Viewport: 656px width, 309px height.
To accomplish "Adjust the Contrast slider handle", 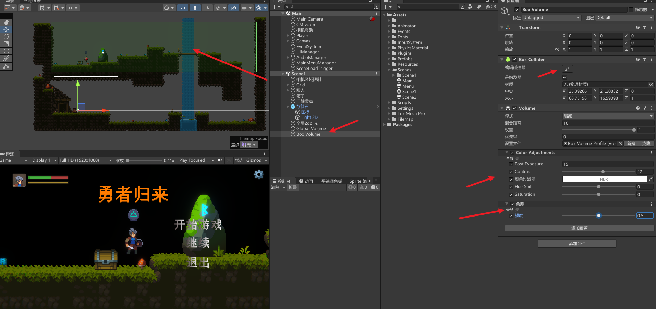I will [x=603, y=172].
